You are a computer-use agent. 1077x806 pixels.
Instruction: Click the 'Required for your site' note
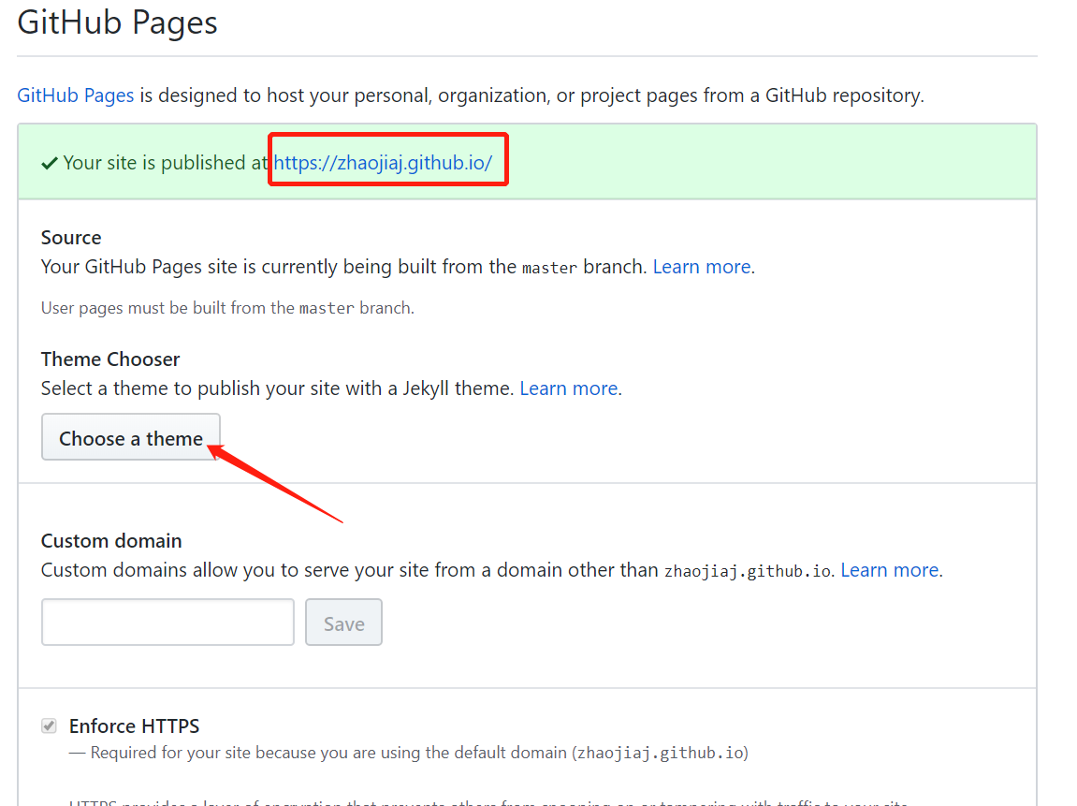tap(409, 753)
